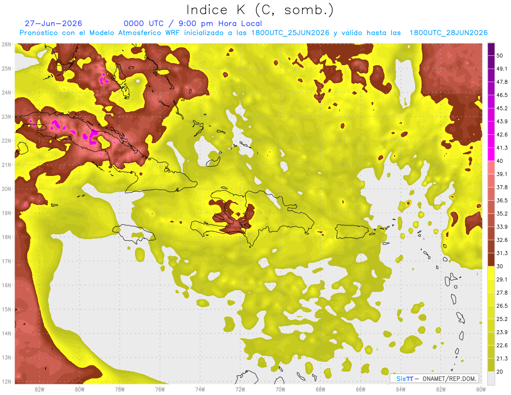Screen dimensions: 511x395
Task: Click the colorbar label "31.3"
Action: click(502, 253)
